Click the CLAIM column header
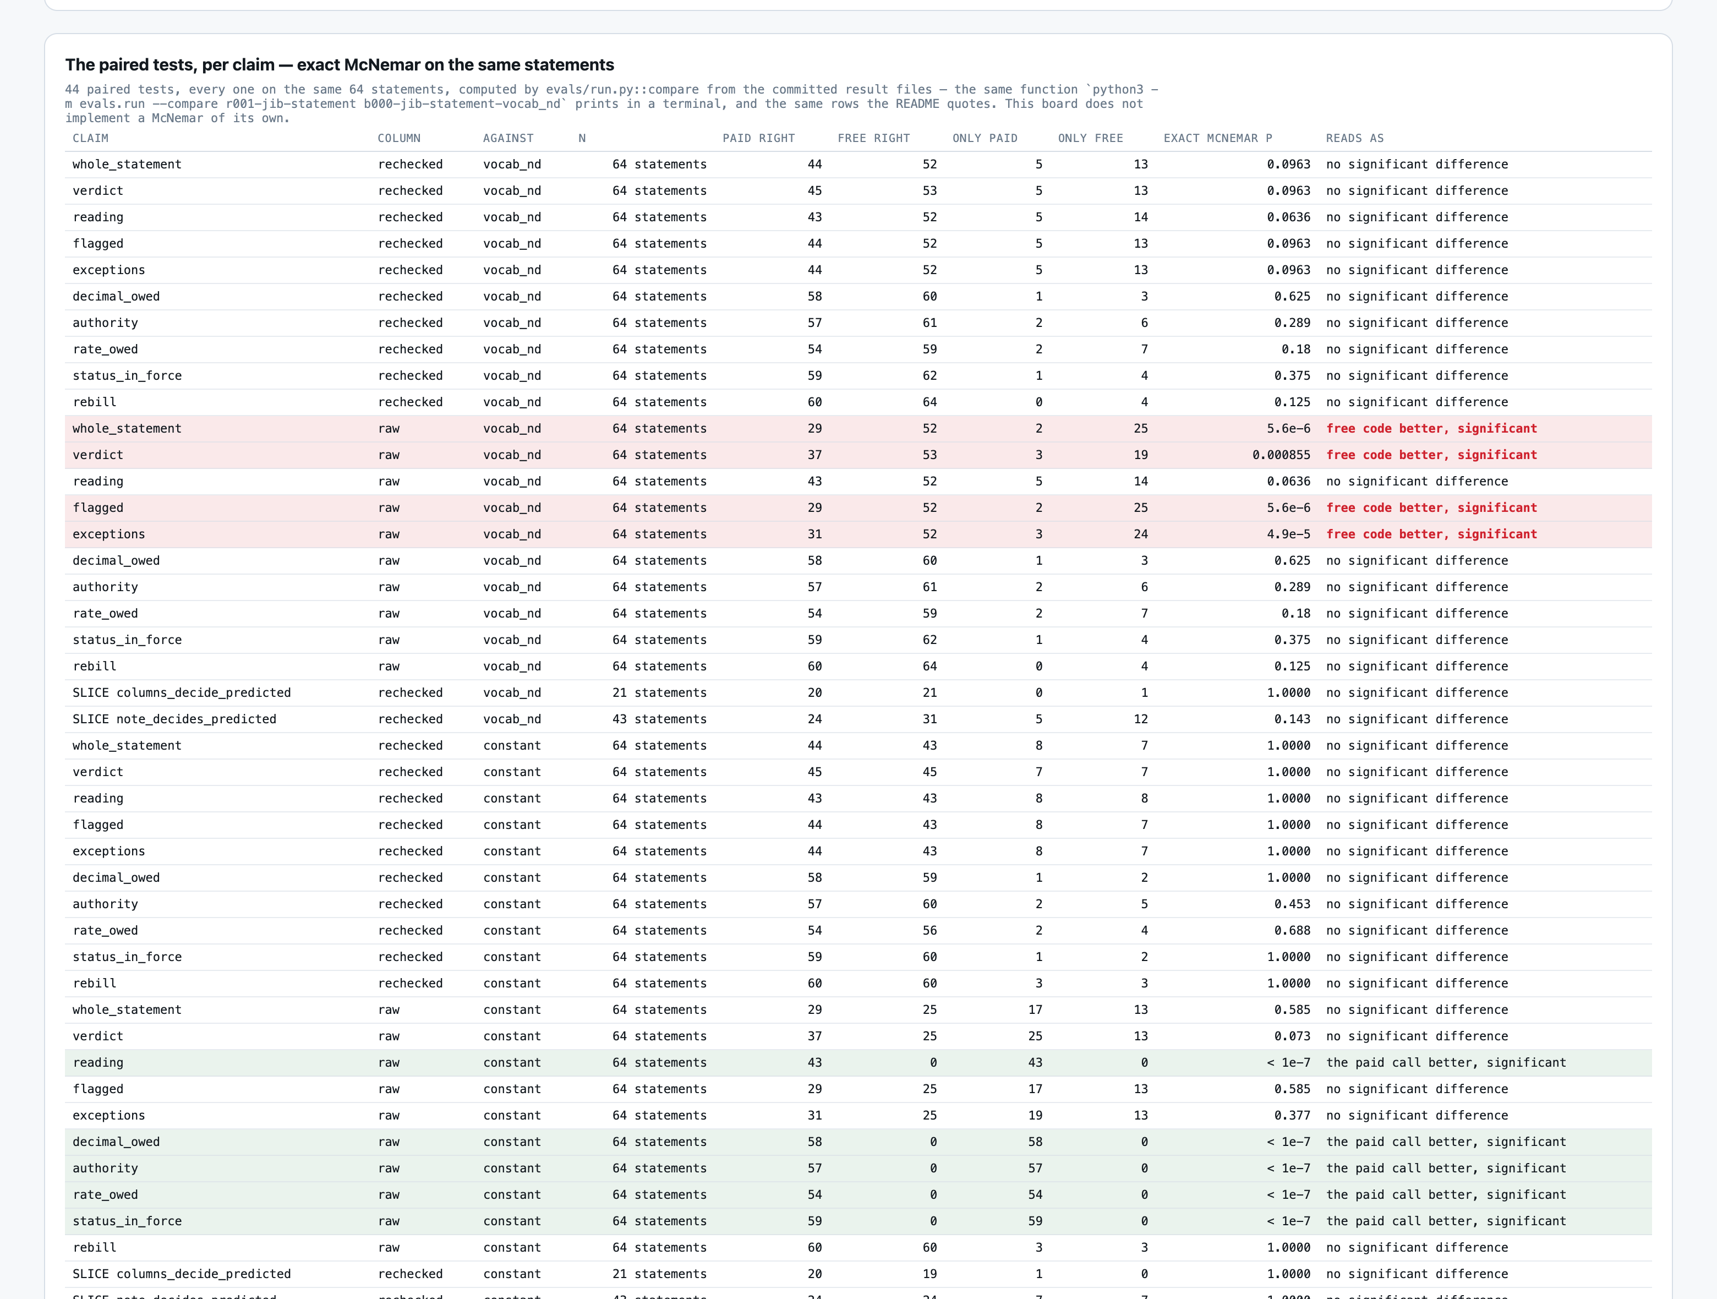This screenshot has width=1717, height=1299. 90,138
